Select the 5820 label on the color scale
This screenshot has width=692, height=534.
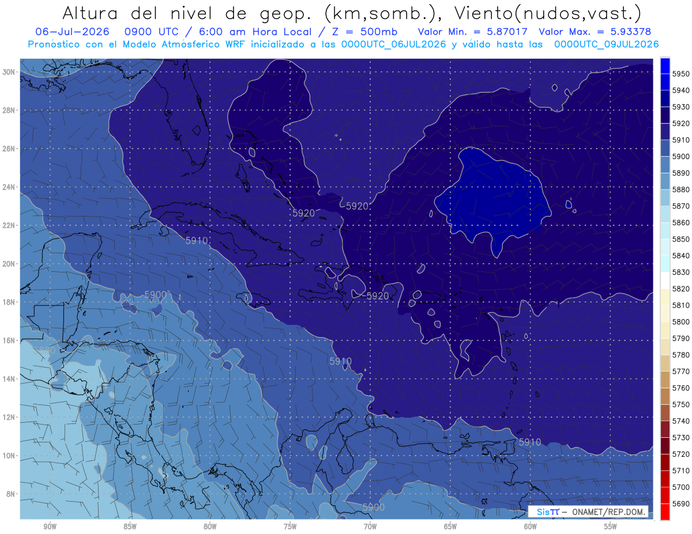tap(681, 289)
